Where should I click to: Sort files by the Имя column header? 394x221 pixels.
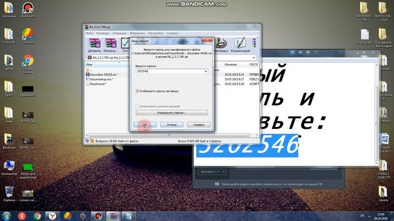(x=107, y=64)
